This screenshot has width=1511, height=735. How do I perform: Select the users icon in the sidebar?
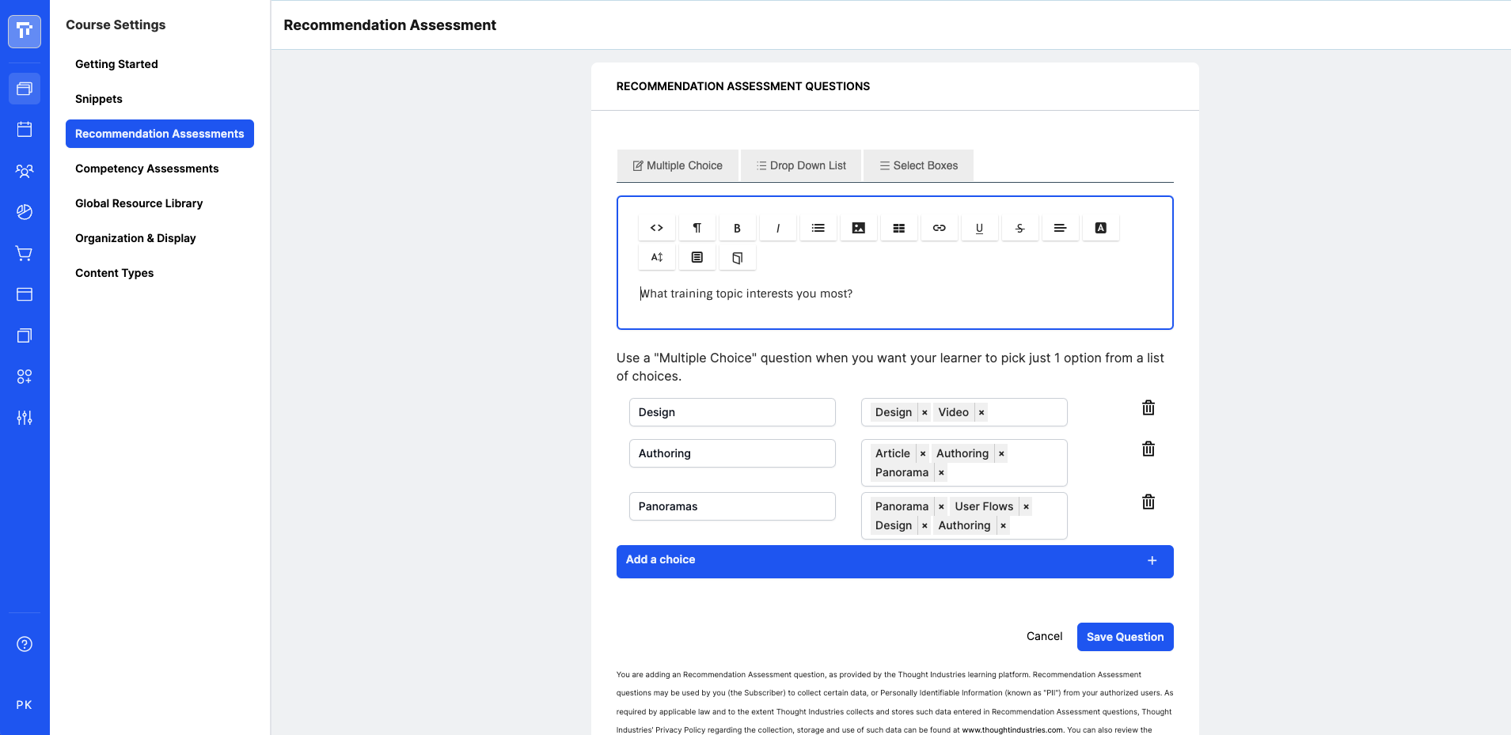coord(25,171)
